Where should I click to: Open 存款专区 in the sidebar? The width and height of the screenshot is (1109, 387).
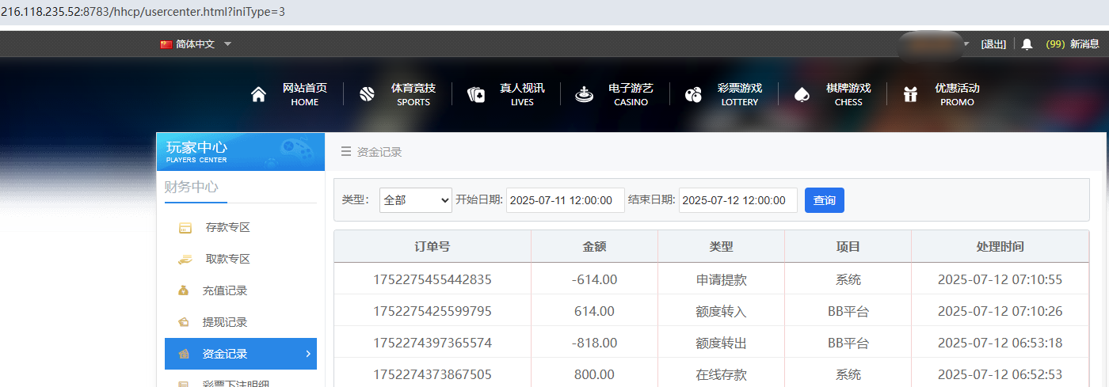(x=227, y=228)
